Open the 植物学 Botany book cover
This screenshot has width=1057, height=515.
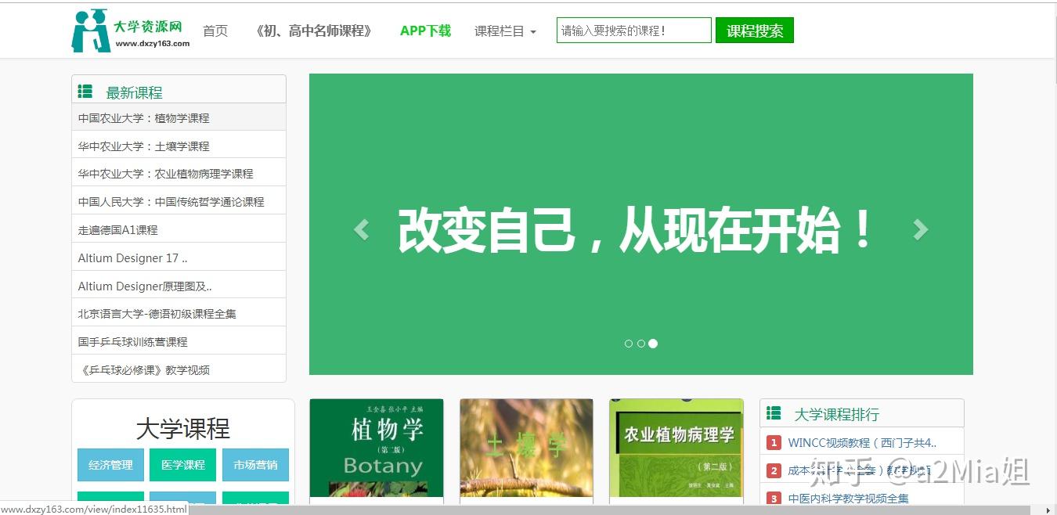coord(377,448)
